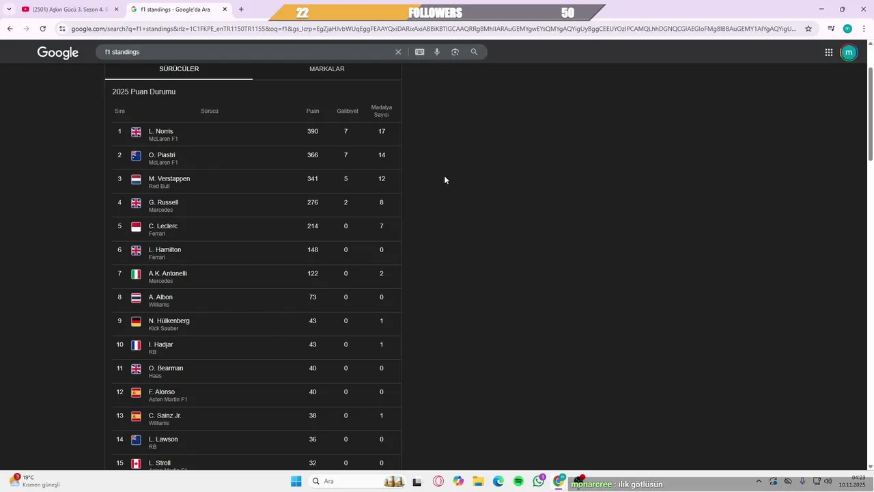Viewport: 874px width, 492px height.
Task: Open Copilot from the taskbar
Action: pyautogui.click(x=458, y=482)
